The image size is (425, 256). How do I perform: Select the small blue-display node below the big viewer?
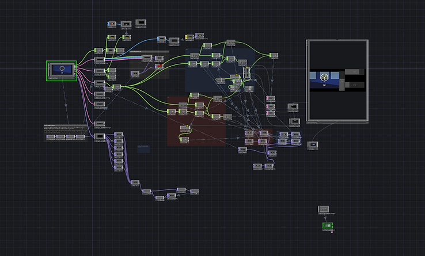(x=313, y=144)
